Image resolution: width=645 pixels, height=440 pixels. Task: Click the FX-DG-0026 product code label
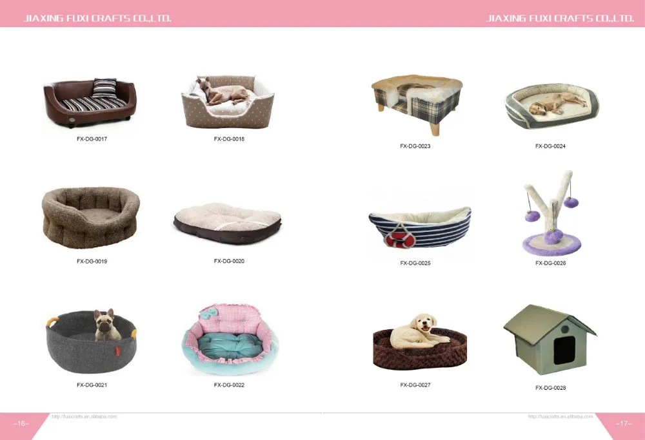[550, 263]
